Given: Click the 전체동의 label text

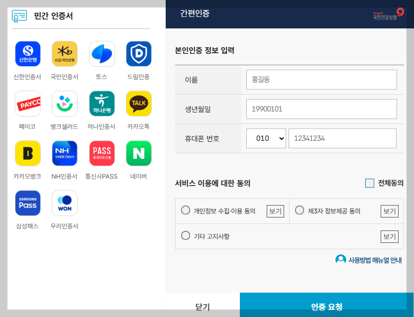Looking at the screenshot, I should 391,183.
